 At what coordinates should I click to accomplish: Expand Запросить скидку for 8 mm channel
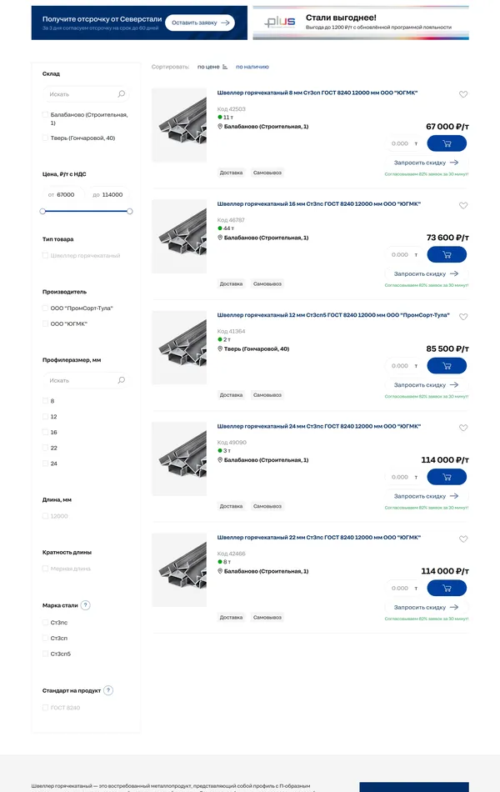pyautogui.click(x=426, y=163)
